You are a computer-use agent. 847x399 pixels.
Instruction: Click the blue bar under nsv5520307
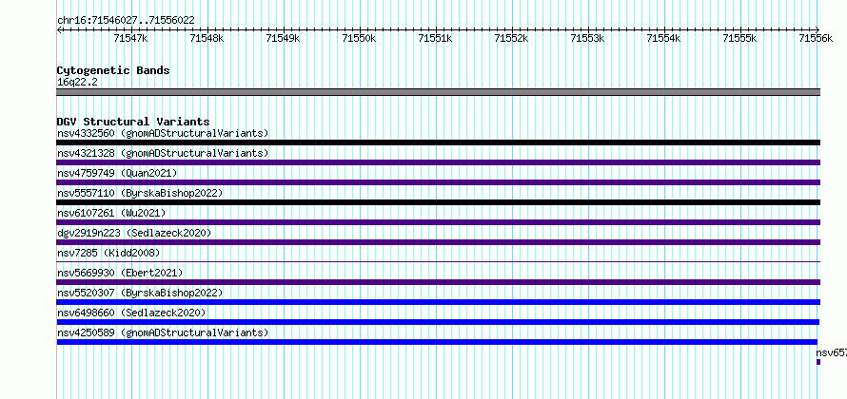click(439, 302)
